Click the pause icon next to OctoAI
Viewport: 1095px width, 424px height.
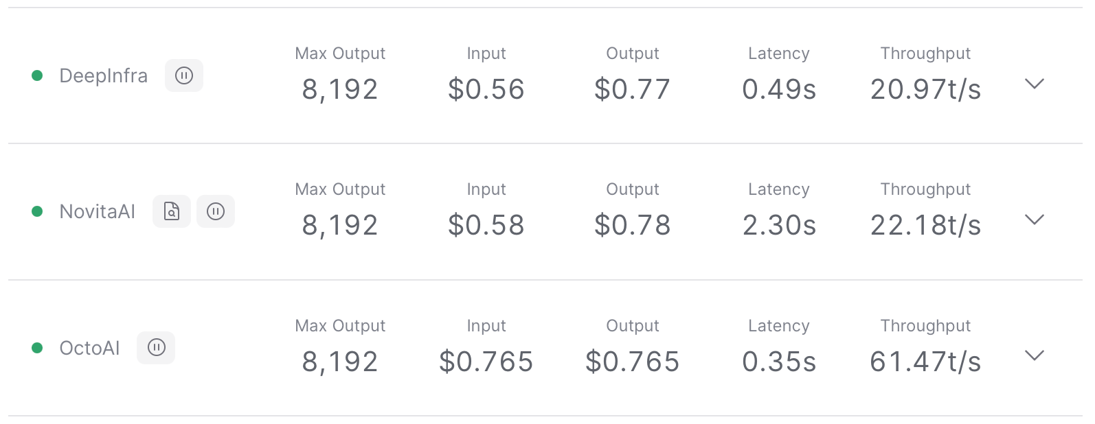(x=156, y=348)
